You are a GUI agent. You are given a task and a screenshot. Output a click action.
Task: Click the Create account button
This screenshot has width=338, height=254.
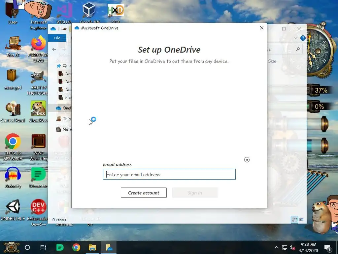pyautogui.click(x=144, y=193)
